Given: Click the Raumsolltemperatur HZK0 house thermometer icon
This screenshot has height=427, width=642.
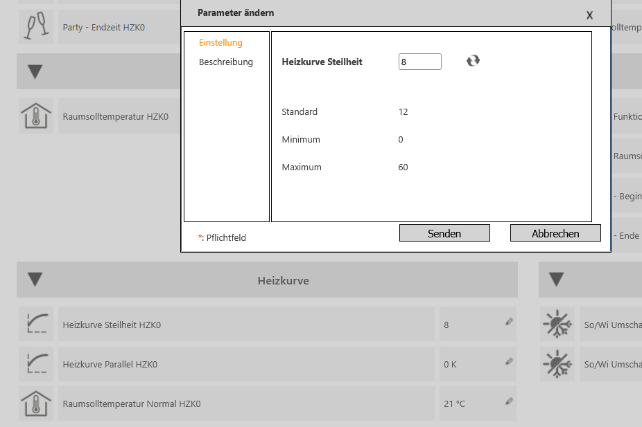Looking at the screenshot, I should pyautogui.click(x=35, y=116).
